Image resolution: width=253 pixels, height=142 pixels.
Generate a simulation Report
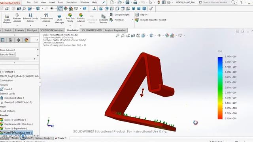142,15
